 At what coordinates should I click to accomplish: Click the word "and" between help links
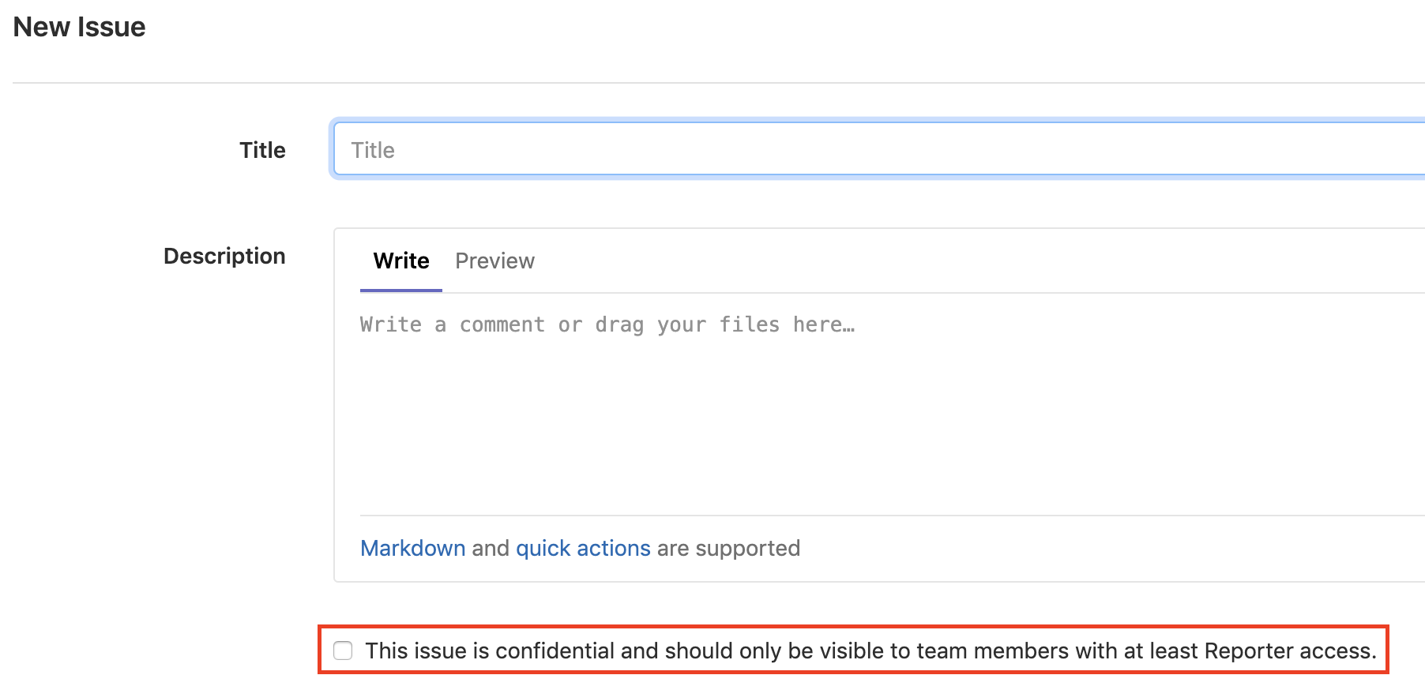coord(491,548)
